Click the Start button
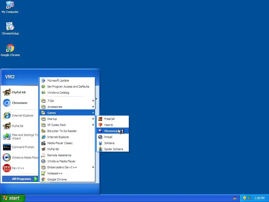Viewport: 269px width, 202px height. 12,198
